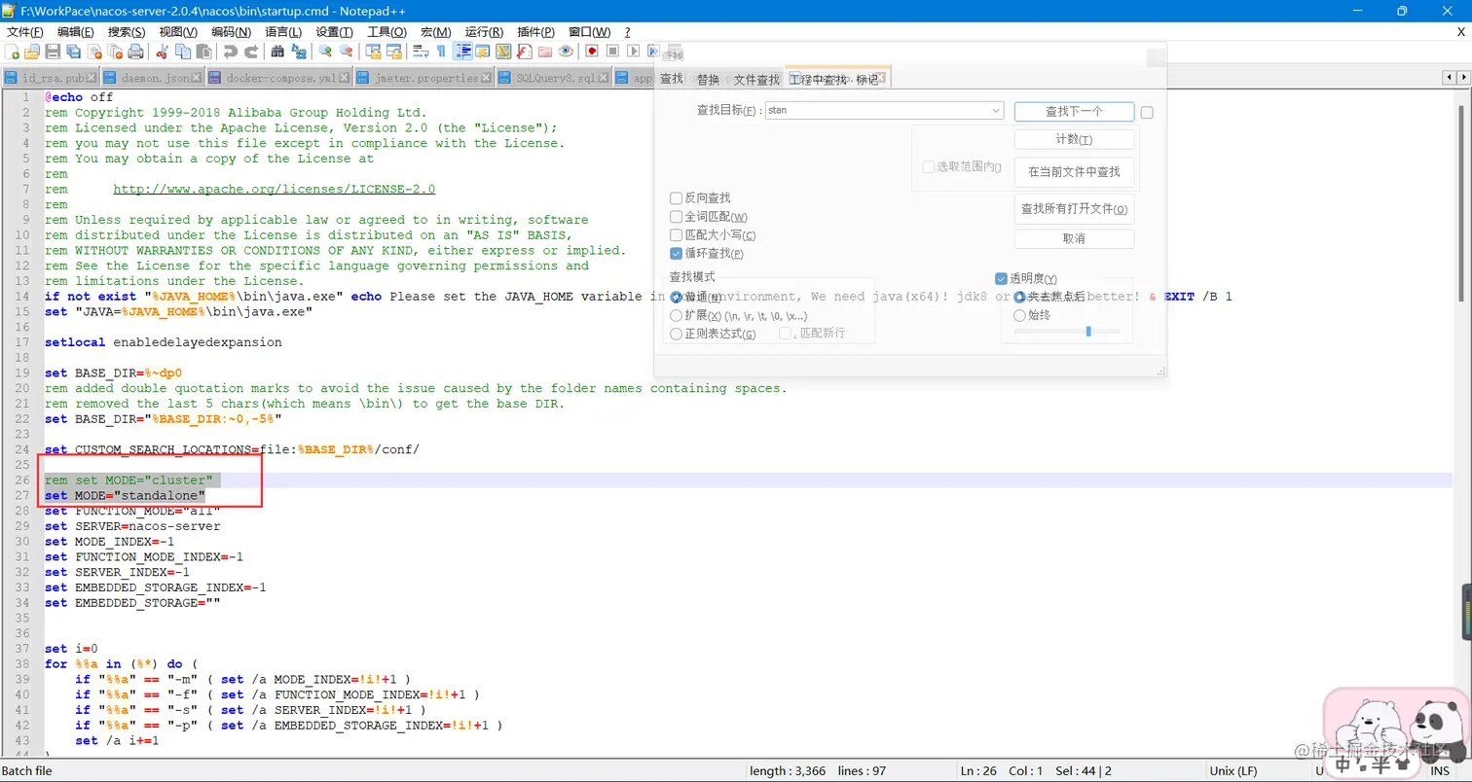Click the Zoom In magnifier icon
The image size is (1472, 782).
pyautogui.click(x=325, y=51)
